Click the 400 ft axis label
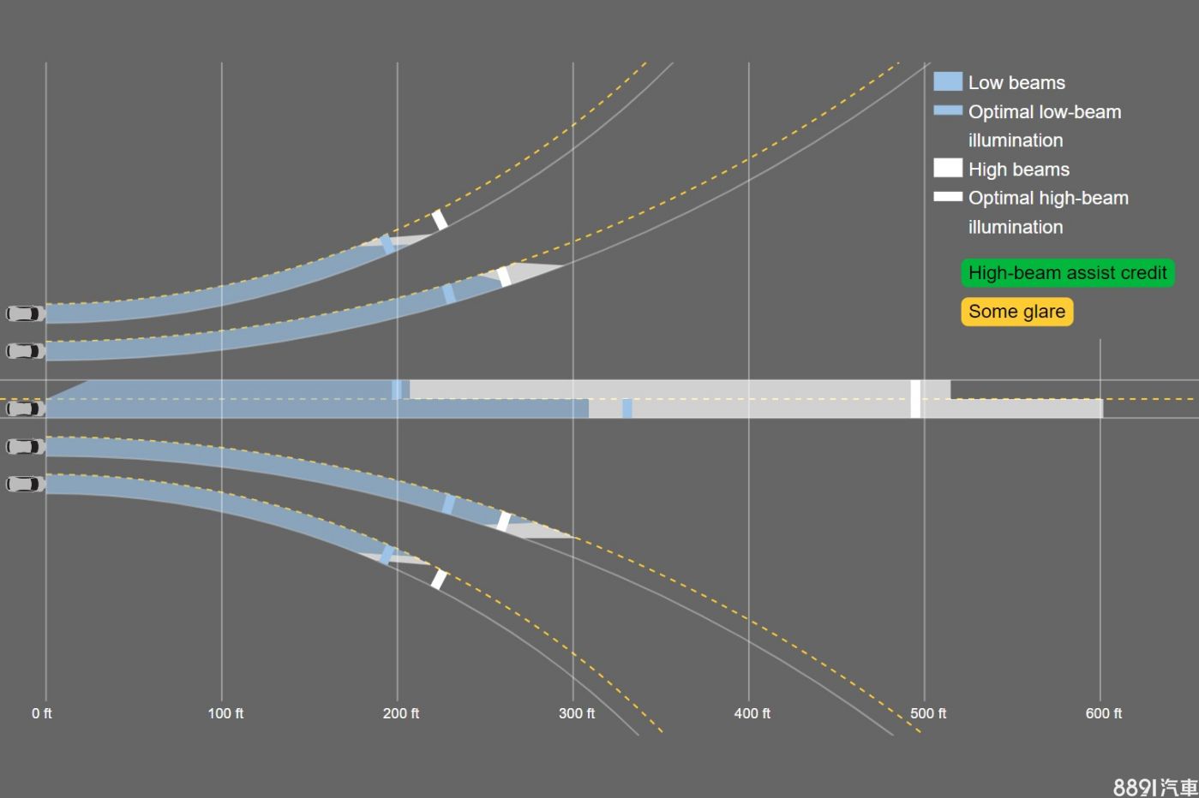The image size is (1199, 798). click(752, 713)
